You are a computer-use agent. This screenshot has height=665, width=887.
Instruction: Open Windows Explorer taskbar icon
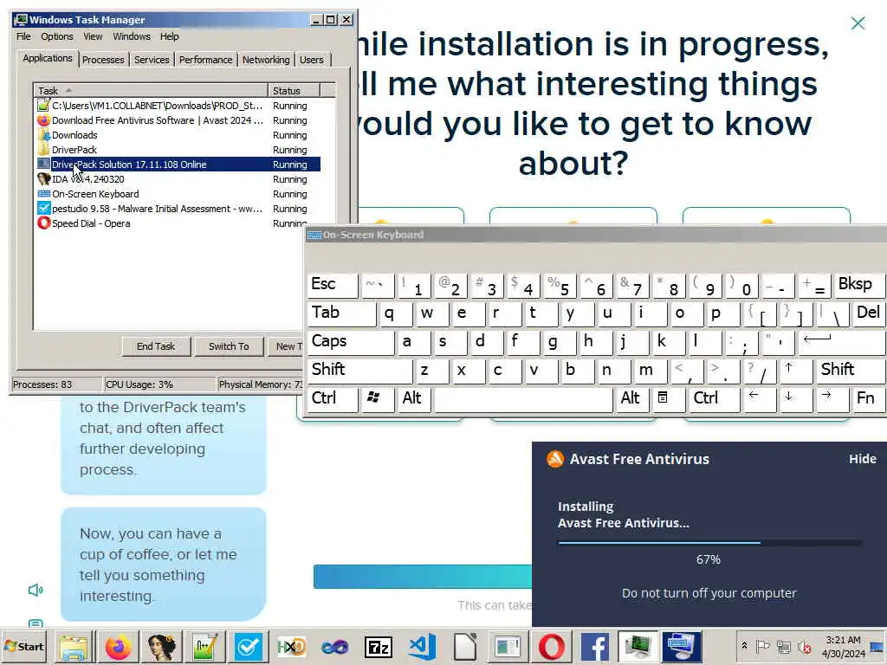(x=74, y=646)
